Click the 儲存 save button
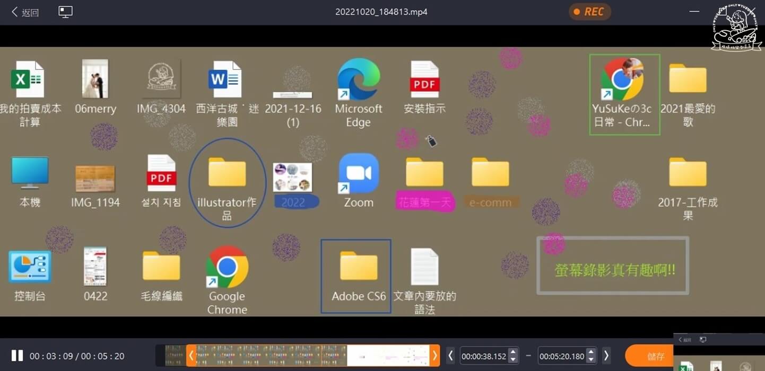The image size is (765, 371). 649,356
